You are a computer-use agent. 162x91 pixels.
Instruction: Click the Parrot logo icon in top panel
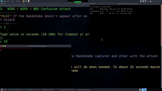[2, 1]
